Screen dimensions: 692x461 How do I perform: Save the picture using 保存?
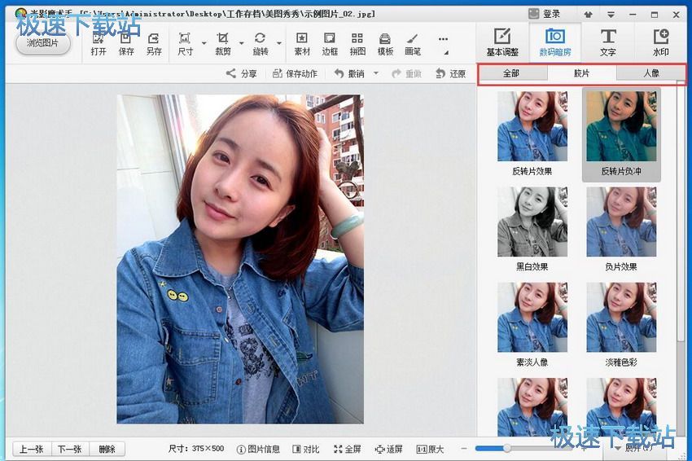tap(126, 44)
